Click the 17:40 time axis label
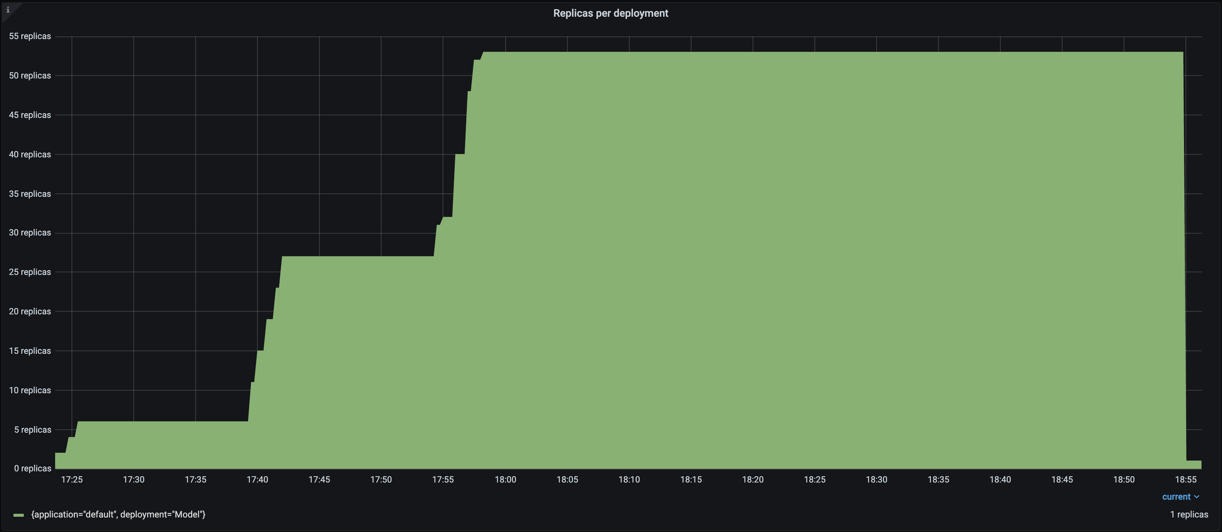The width and height of the screenshot is (1222, 532). click(257, 480)
